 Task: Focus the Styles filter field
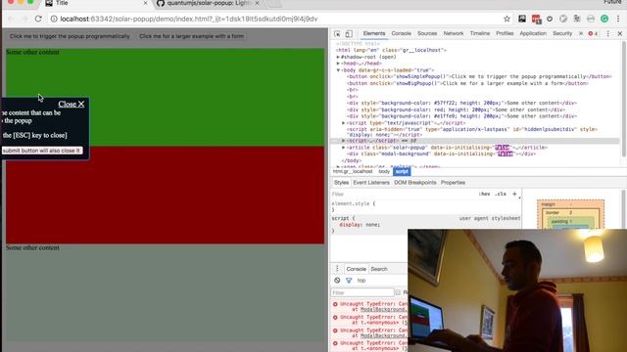[x=403, y=194]
